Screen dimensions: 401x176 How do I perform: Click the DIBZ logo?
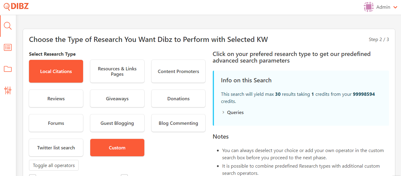16,7
